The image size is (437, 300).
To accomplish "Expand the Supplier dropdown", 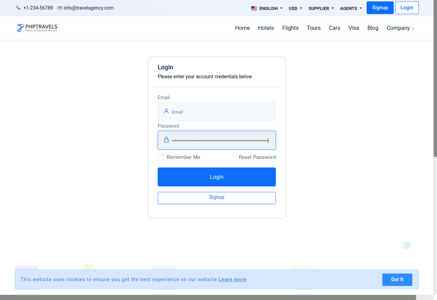I will coord(321,8).
